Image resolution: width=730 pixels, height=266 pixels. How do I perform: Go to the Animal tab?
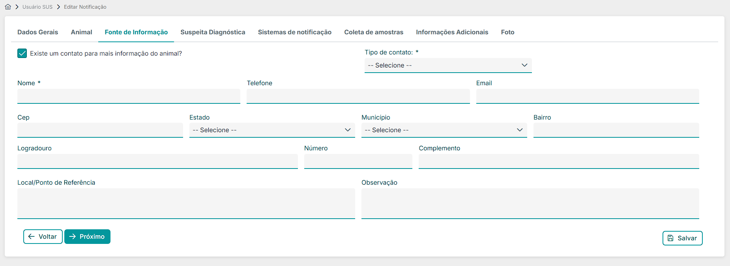point(81,32)
